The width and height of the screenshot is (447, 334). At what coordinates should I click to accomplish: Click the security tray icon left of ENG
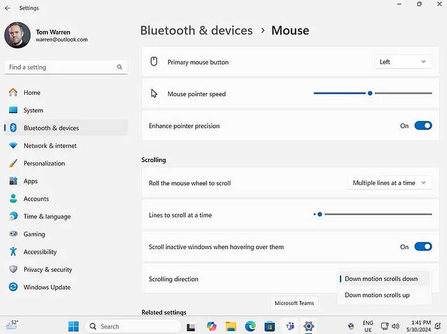[x=351, y=326]
